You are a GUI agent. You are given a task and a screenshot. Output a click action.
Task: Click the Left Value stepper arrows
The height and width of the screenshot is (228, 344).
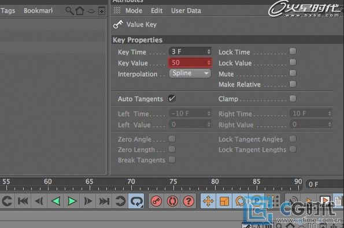pos(209,125)
